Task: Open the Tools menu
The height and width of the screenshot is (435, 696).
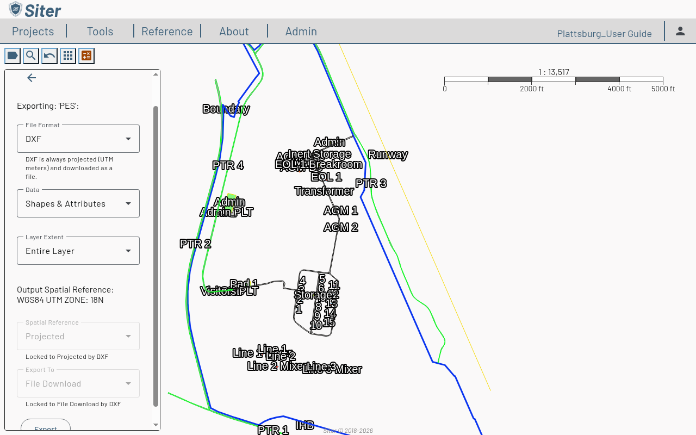Action: 100,31
